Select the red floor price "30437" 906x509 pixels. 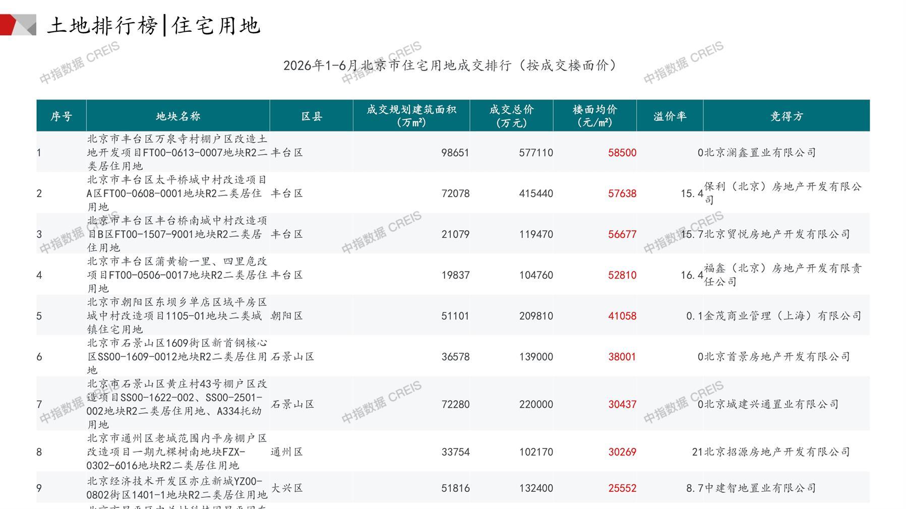pos(622,405)
